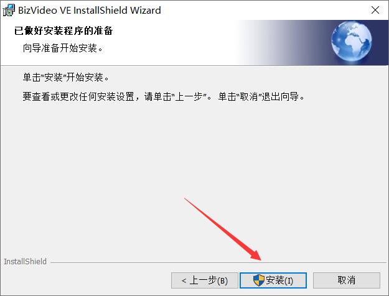This screenshot has height=296, width=389.
Task: Click the horizontal separator line beside InstallShield
Action: [x=218, y=262]
